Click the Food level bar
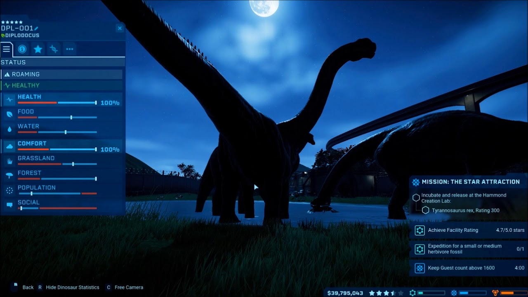The width and height of the screenshot is (528, 297). [57, 117]
